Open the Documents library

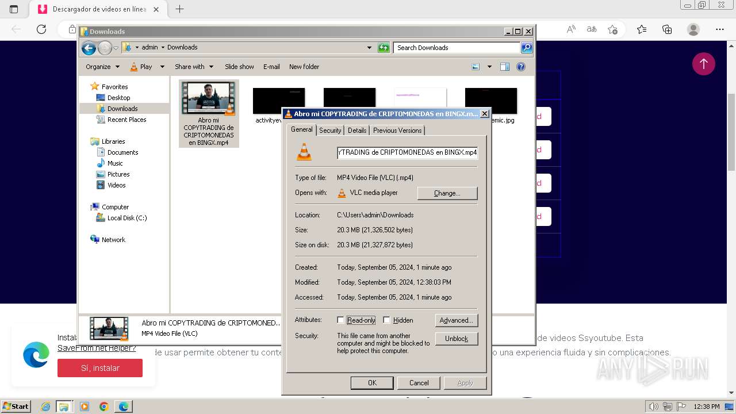tap(122, 152)
